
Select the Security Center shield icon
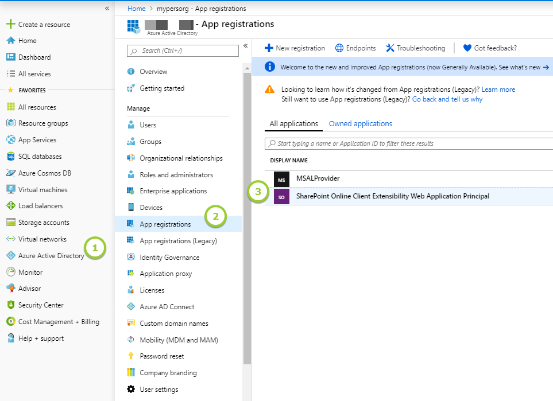(11, 305)
